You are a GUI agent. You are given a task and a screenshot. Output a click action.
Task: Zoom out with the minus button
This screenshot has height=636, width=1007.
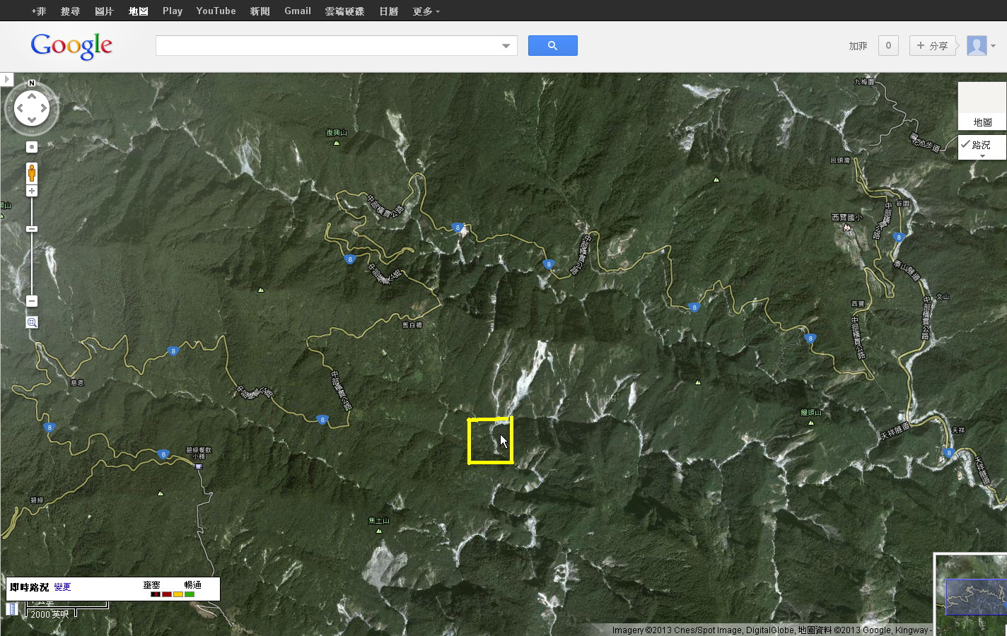point(32,301)
